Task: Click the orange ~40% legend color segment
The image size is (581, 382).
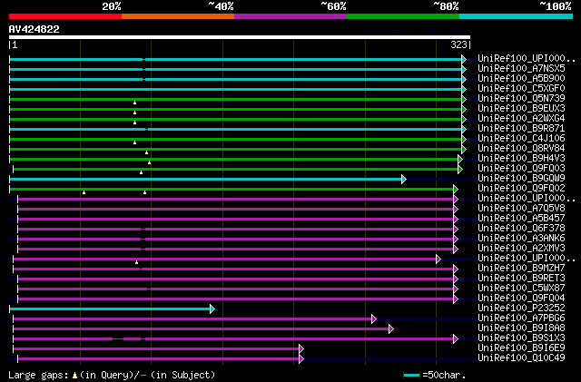Action: pyautogui.click(x=178, y=16)
